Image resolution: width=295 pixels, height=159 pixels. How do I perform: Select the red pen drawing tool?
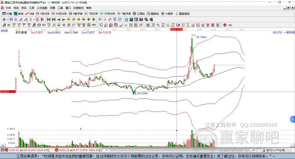click(x=4, y=25)
